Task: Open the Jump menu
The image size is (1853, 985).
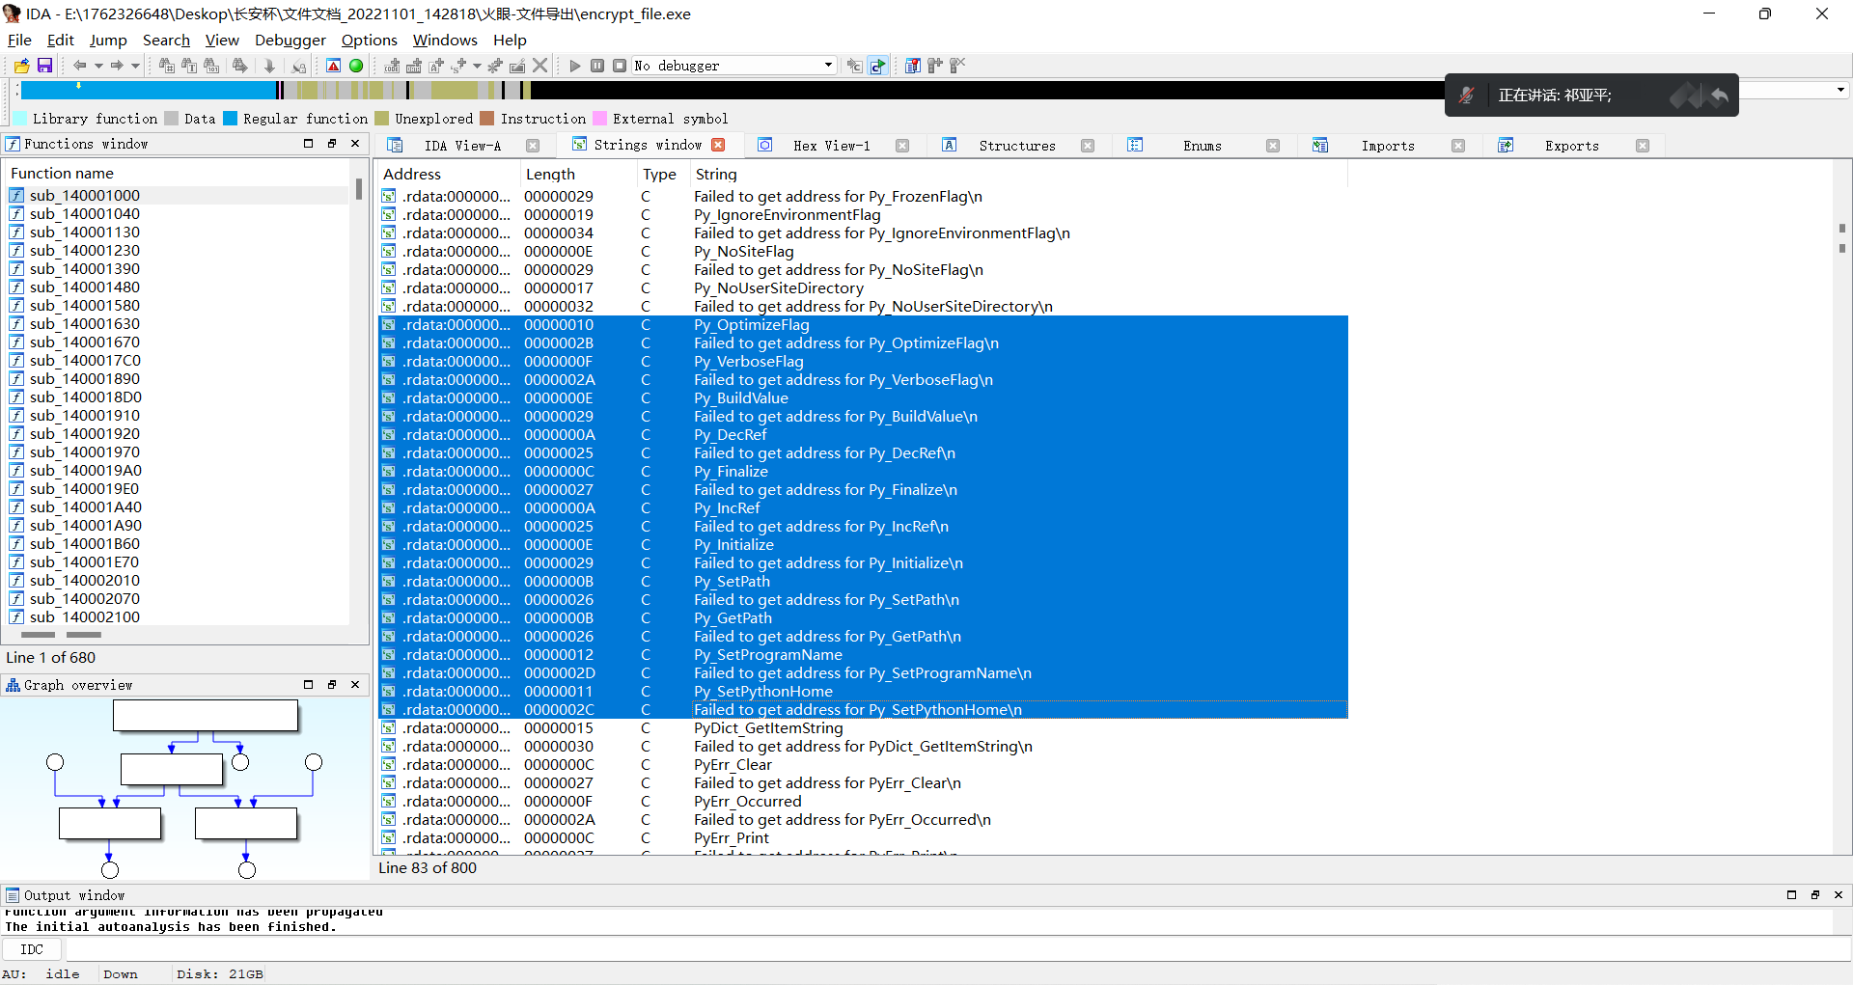Action: click(108, 40)
